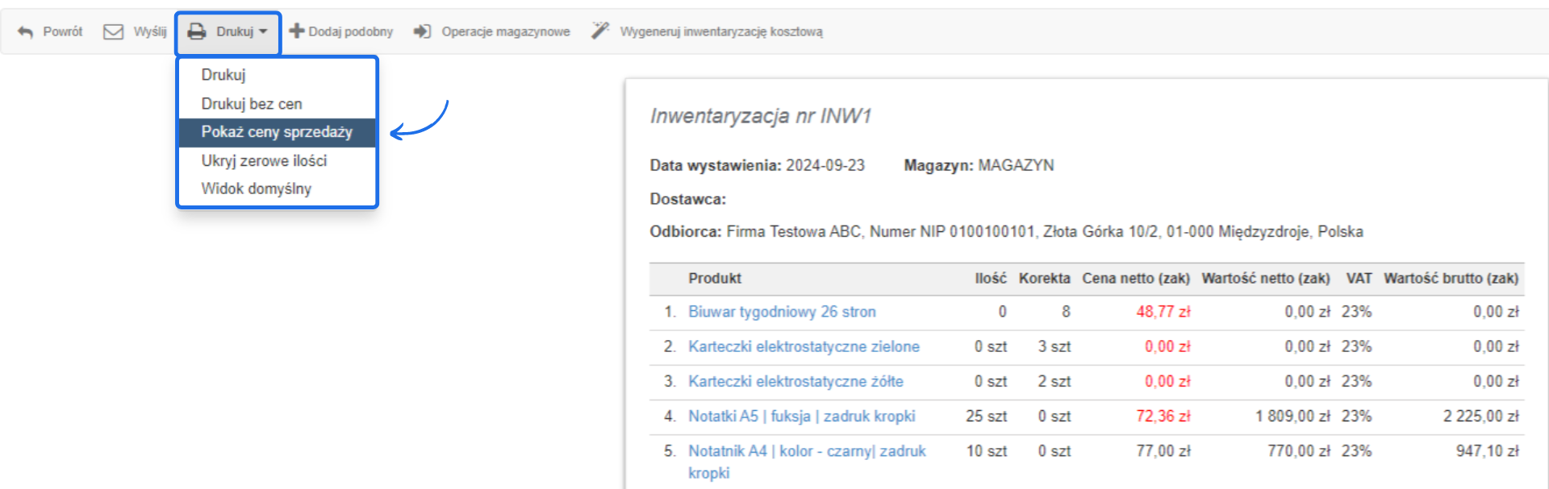Open Biuwar tygodniowy 26 stron link
The image size is (1549, 489).
coord(782,312)
